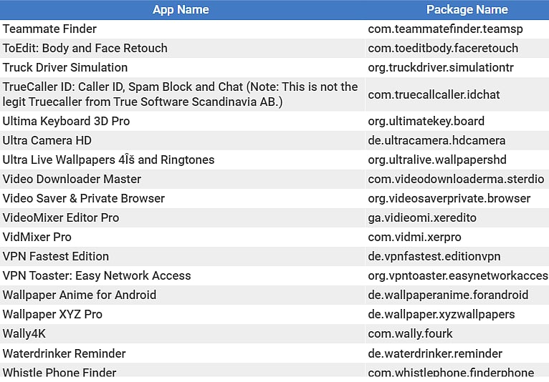Select the Teammate Finder app name cell
The width and height of the screenshot is (549, 382).
coord(49,29)
